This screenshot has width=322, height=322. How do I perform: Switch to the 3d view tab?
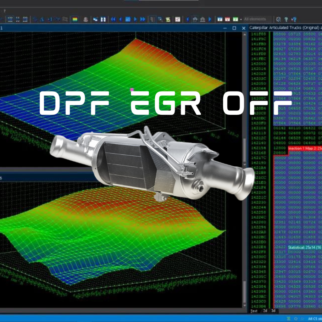pos(274,311)
